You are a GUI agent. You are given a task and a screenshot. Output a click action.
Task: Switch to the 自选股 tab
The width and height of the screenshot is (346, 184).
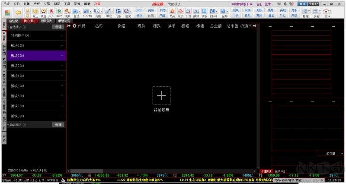[x=13, y=20]
